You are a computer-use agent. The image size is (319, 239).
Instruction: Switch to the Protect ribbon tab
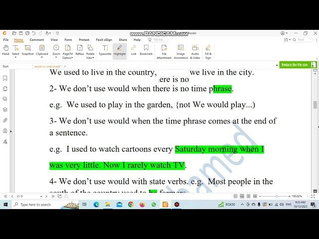point(84,40)
